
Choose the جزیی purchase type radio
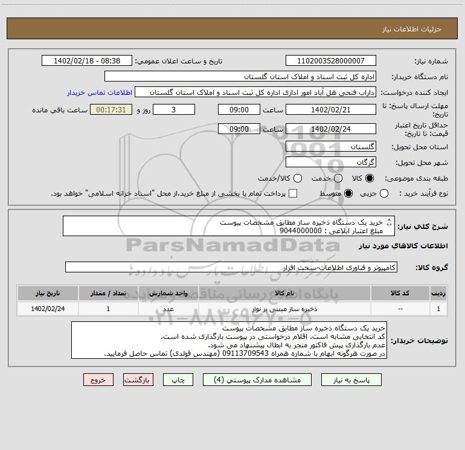click(384, 193)
